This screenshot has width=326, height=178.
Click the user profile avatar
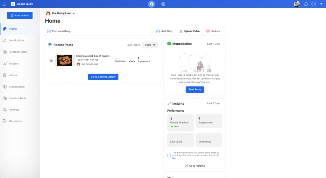[297, 4]
